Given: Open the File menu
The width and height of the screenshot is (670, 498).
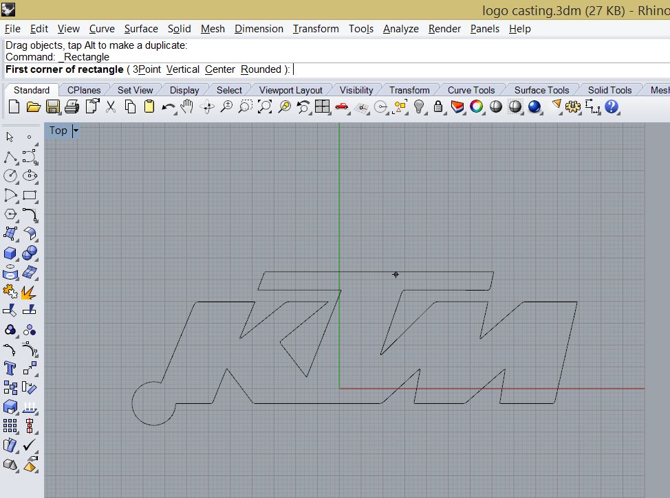Looking at the screenshot, I should click(12, 29).
